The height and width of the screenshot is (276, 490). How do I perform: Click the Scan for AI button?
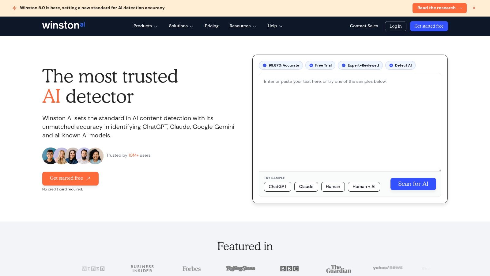pos(413,184)
